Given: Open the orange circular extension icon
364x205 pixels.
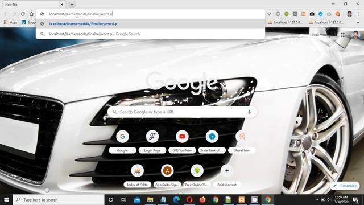Looking at the screenshot, I should coord(337,14).
